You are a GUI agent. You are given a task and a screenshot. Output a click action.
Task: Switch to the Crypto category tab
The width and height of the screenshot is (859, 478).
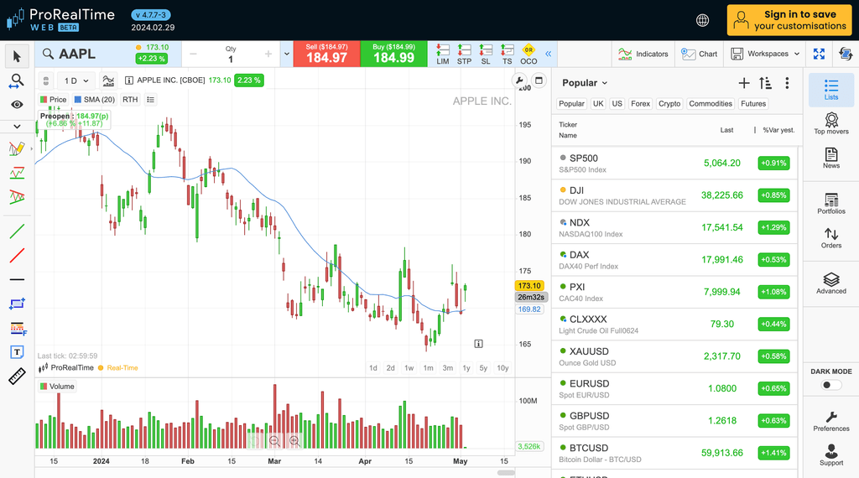tap(669, 104)
